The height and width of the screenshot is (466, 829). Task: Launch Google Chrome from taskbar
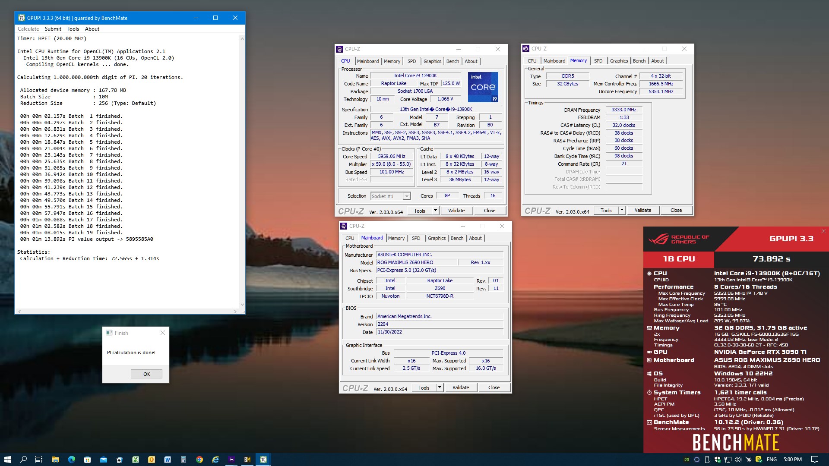coord(199,460)
